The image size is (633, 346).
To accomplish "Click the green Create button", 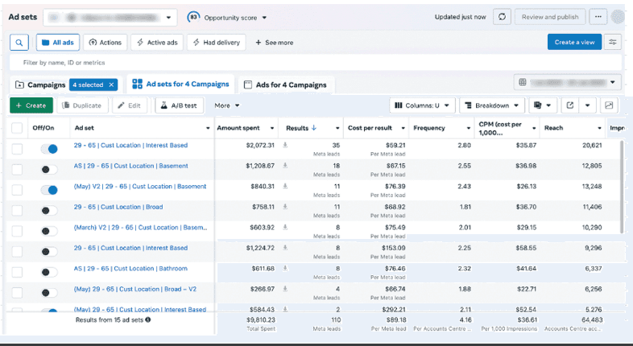I will 31,105.
